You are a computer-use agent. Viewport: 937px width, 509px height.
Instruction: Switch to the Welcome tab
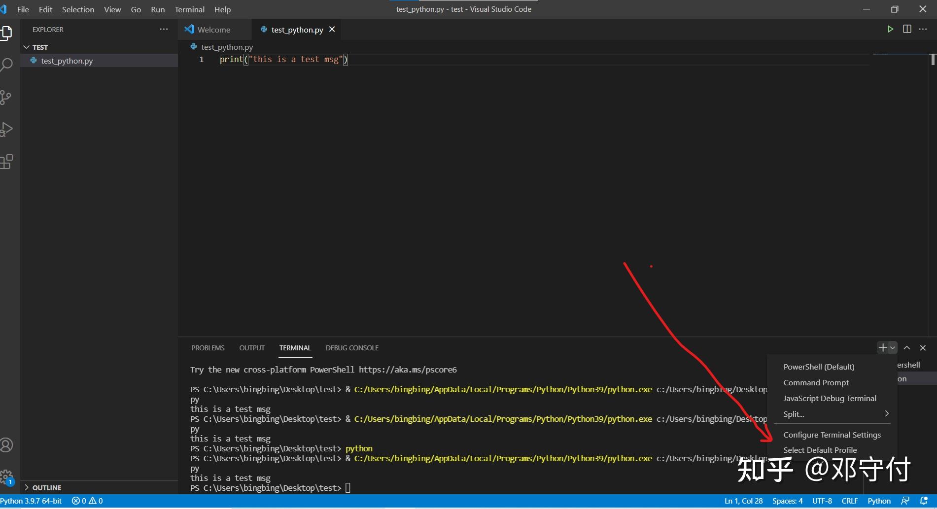[214, 30]
